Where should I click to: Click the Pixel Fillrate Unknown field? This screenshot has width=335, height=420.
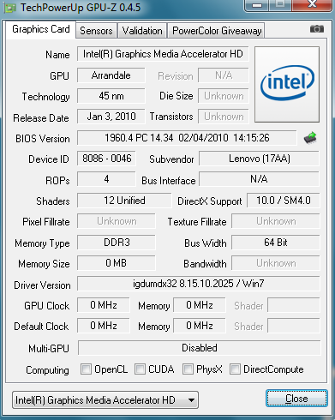coord(117,221)
